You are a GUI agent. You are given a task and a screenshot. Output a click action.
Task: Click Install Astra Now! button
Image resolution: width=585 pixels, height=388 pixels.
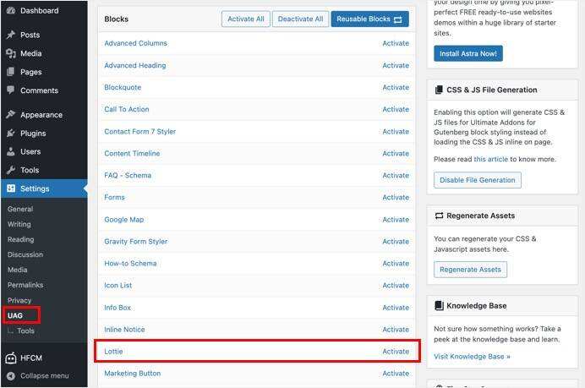coord(467,54)
